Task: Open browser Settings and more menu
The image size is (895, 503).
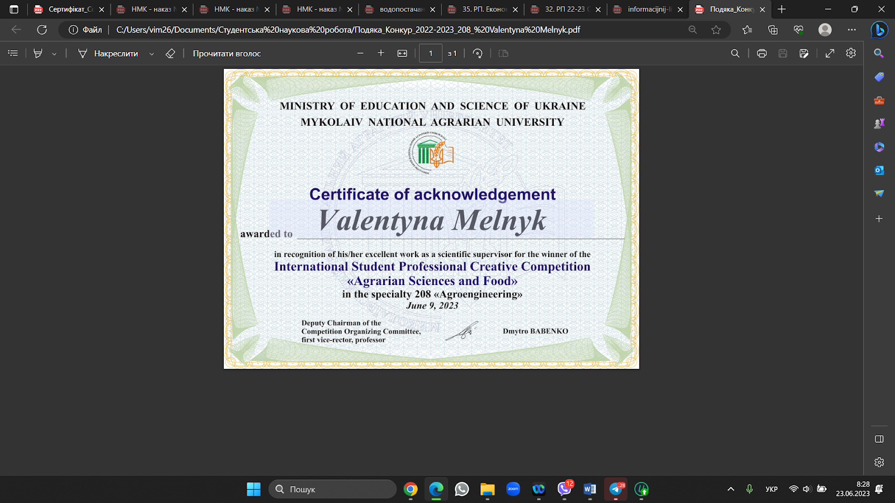Action: click(851, 30)
